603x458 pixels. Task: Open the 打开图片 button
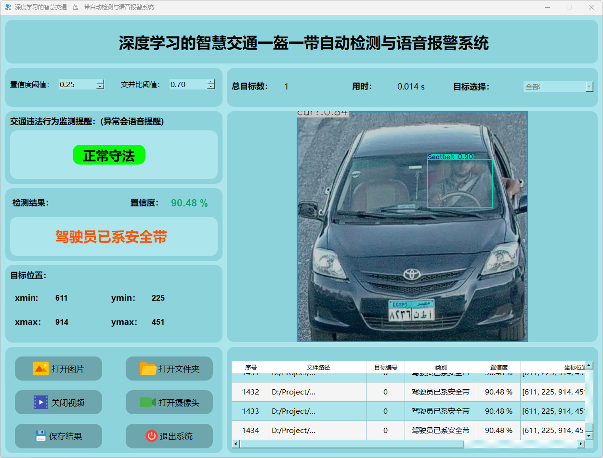pos(58,369)
